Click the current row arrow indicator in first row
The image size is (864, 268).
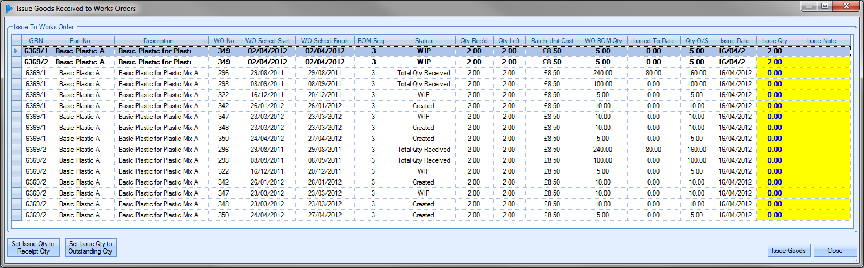click(x=16, y=51)
